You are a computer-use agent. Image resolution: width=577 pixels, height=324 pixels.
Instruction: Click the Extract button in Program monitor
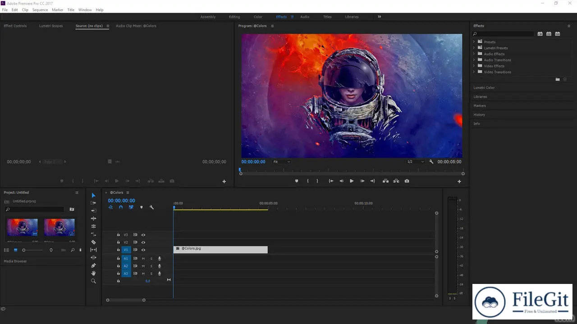click(396, 181)
